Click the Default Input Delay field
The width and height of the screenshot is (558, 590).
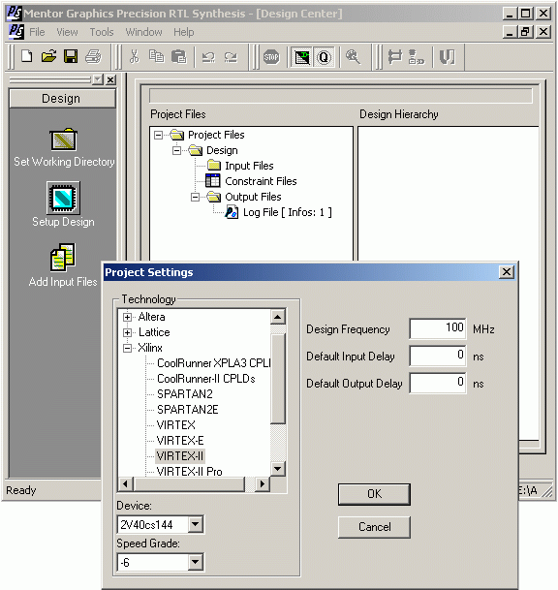pyautogui.click(x=438, y=356)
